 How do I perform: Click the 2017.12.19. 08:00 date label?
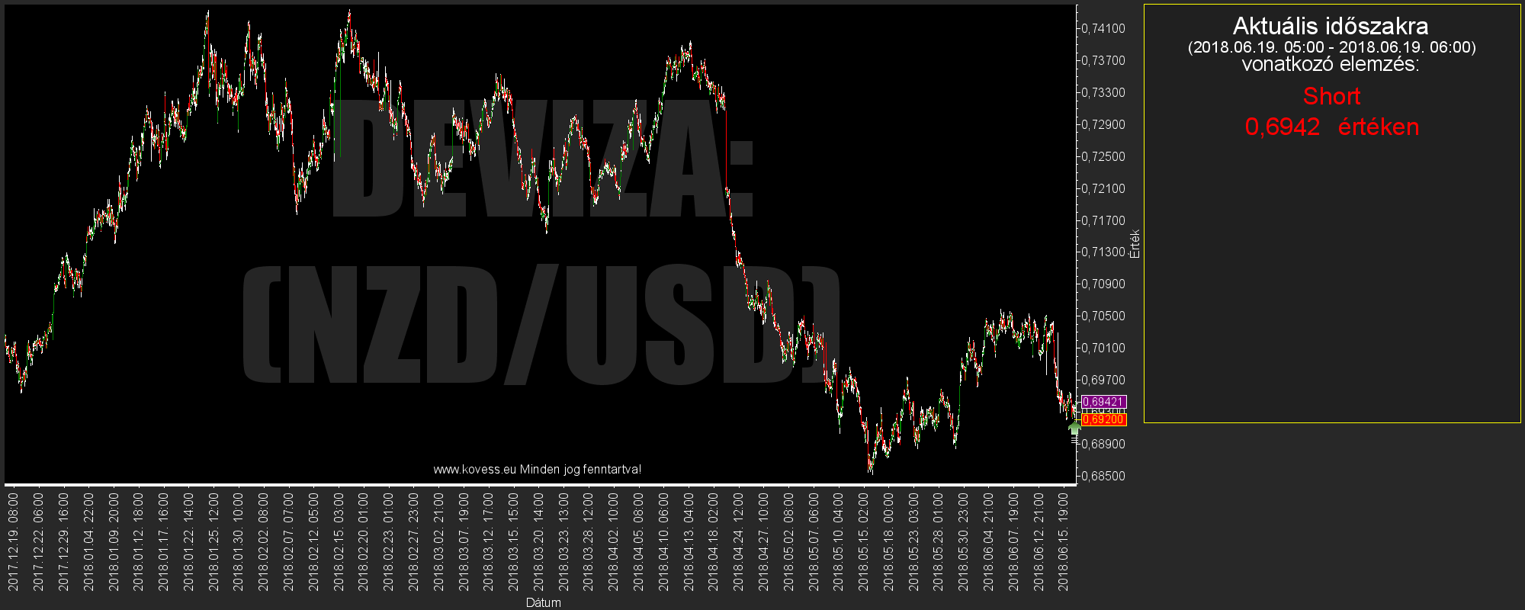(x=13, y=541)
